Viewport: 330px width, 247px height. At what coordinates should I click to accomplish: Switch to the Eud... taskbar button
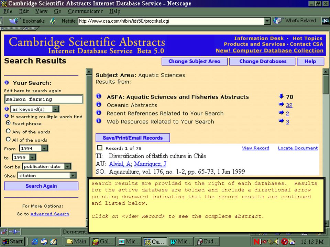click(207, 242)
